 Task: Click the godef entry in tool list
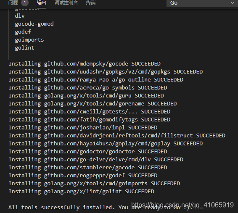[23, 32]
